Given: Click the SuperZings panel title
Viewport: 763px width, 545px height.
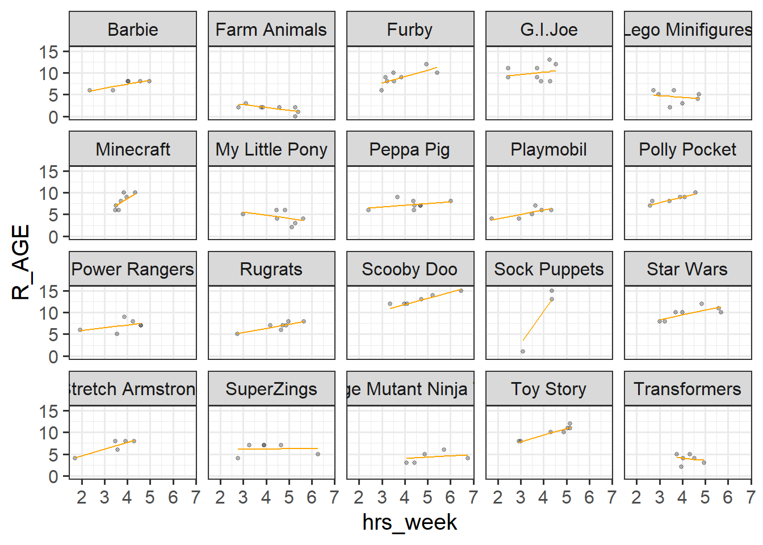Looking at the screenshot, I should pos(271,388).
